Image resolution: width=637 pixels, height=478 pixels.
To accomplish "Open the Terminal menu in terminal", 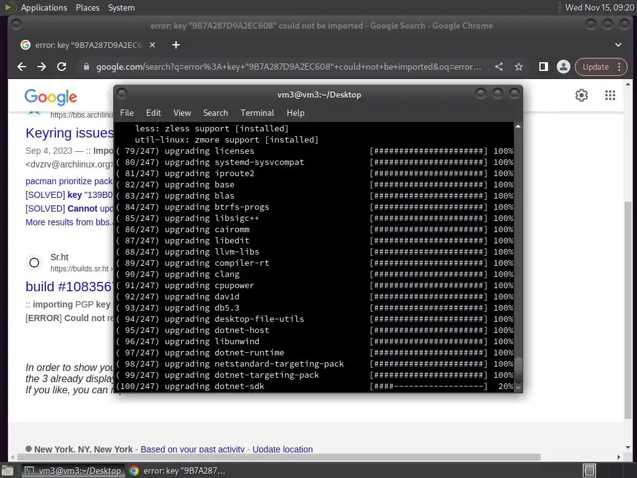I will [257, 113].
